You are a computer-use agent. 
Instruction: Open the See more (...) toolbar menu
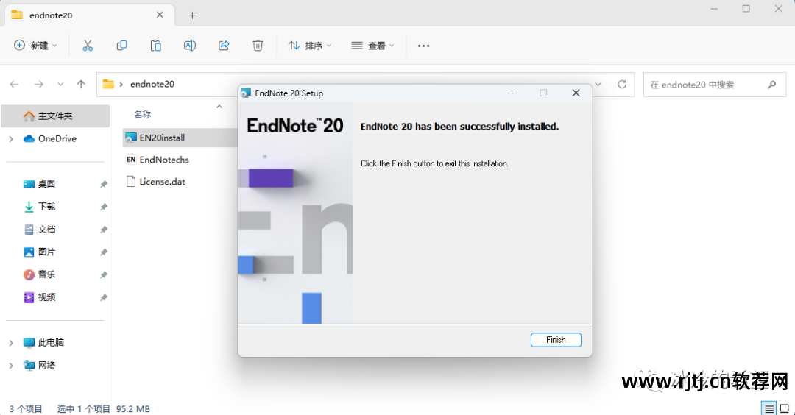coord(423,46)
